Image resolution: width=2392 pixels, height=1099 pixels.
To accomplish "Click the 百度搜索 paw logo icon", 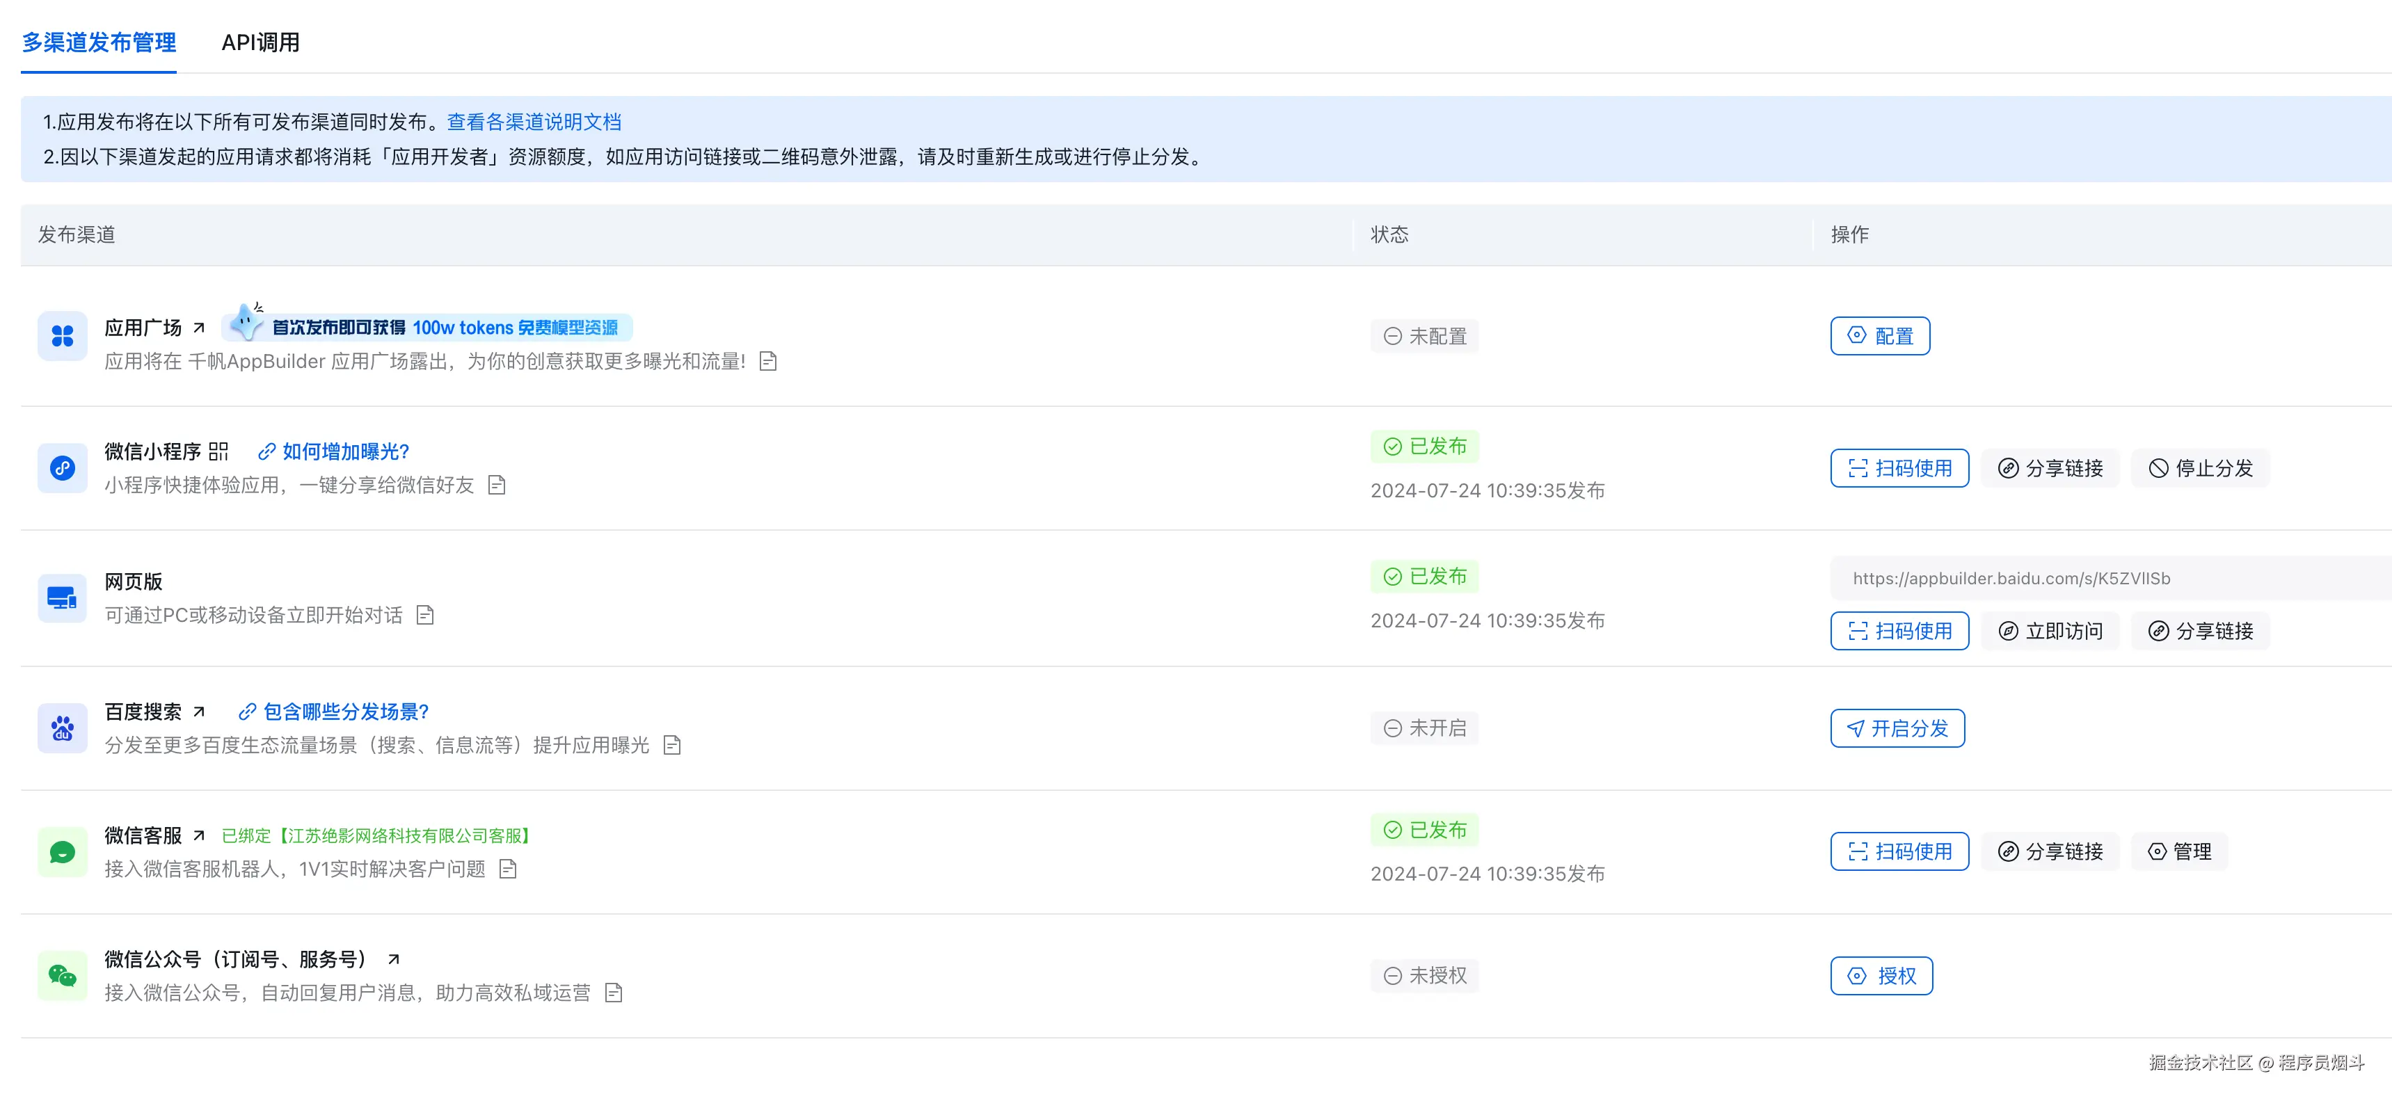I will (62, 729).
